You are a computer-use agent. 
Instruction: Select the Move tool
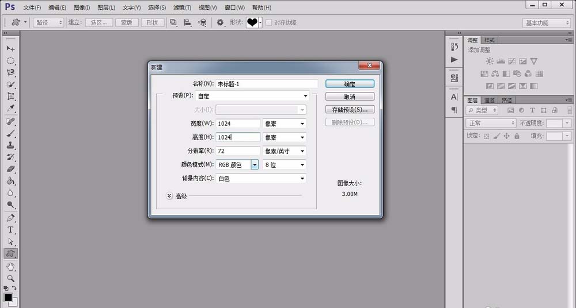tap(10, 49)
